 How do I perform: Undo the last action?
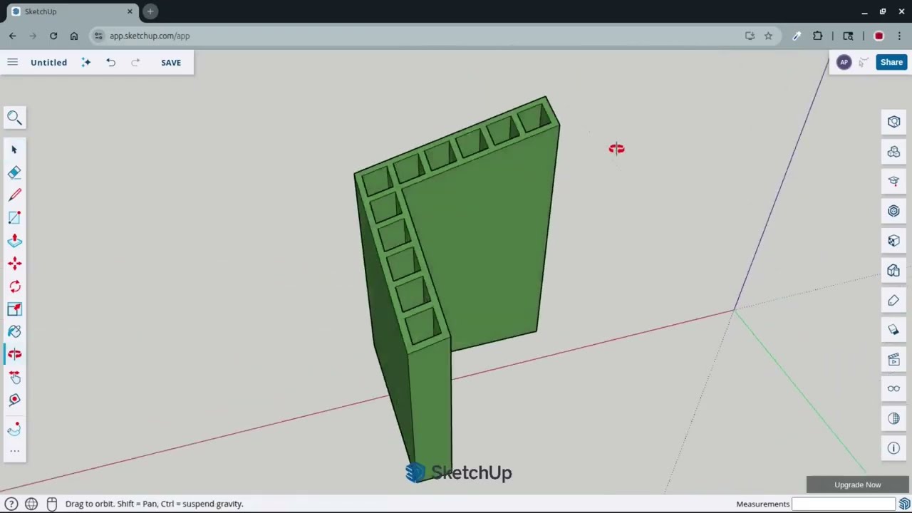point(110,62)
